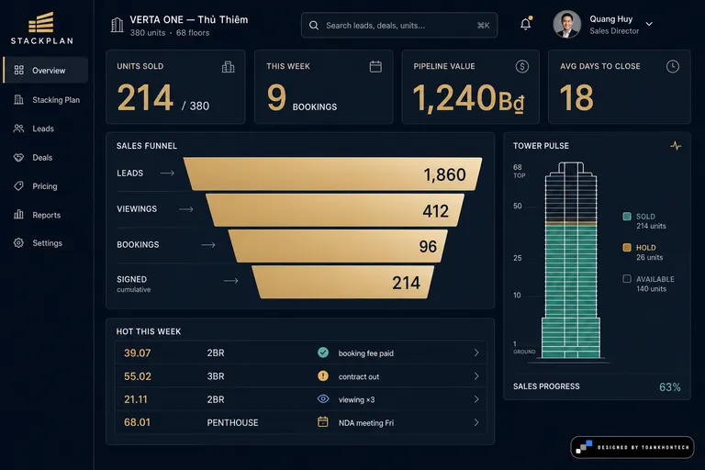Click the 63% sales progress value

(670, 387)
